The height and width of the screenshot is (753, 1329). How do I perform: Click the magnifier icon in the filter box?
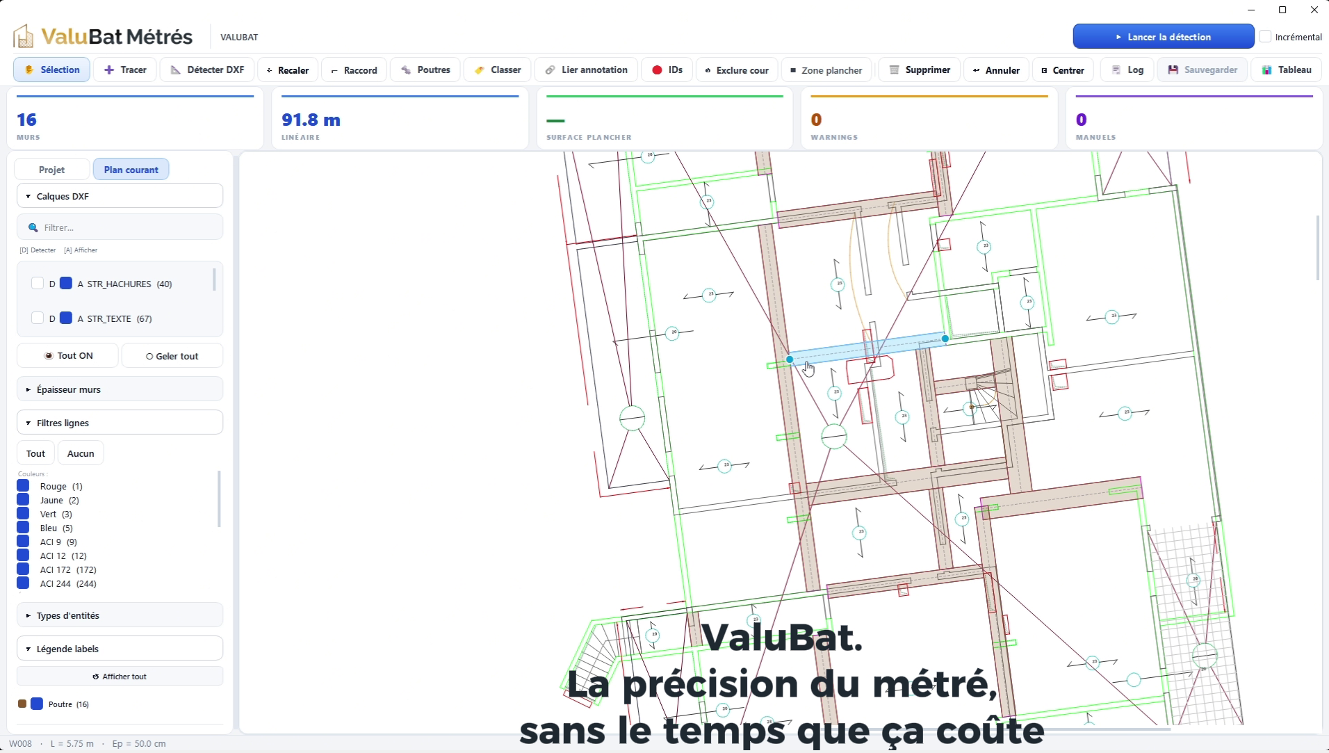(x=33, y=227)
